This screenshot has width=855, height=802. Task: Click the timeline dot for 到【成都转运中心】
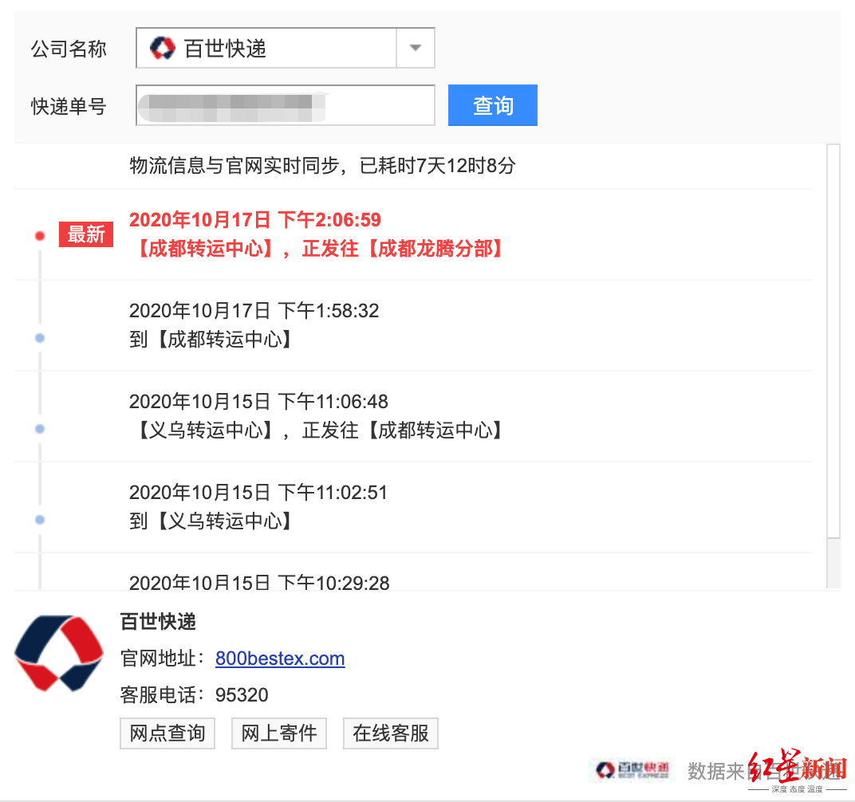click(40, 338)
